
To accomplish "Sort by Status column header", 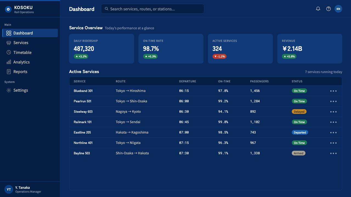I will pyautogui.click(x=297, y=81).
